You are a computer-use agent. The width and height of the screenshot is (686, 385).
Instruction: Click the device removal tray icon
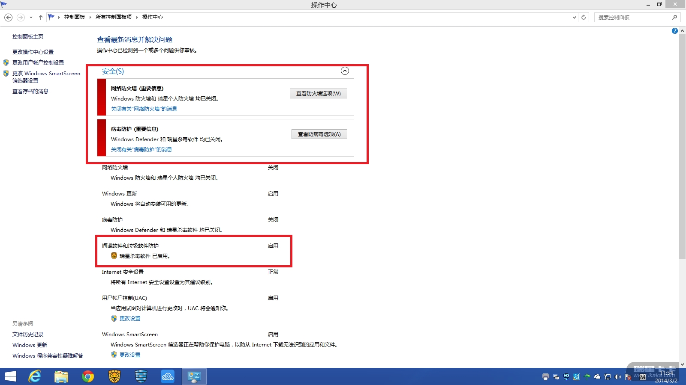click(x=556, y=377)
